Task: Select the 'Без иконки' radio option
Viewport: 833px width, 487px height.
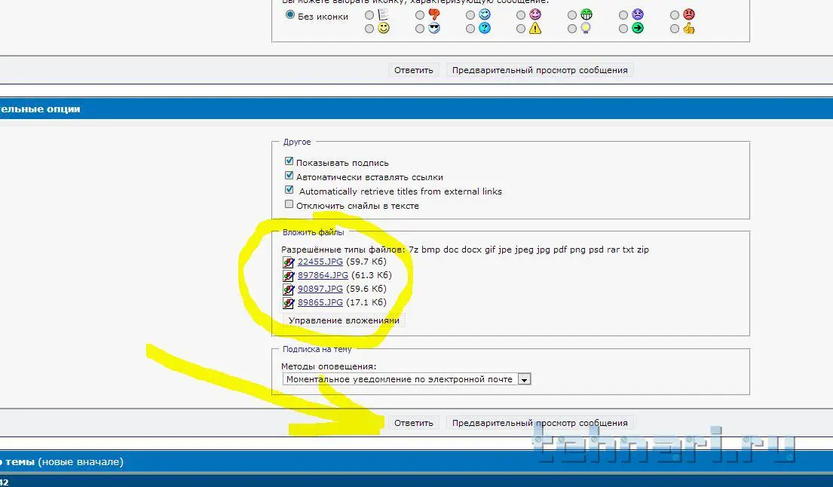Action: click(x=289, y=15)
